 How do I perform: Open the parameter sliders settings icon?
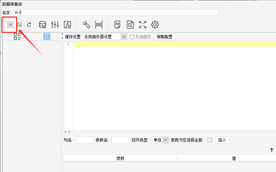[x=55, y=25]
